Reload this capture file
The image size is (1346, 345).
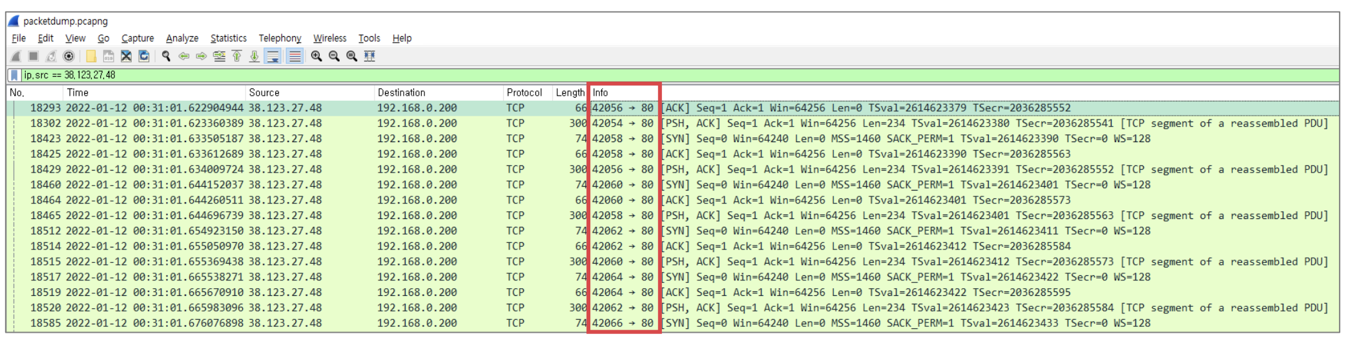pyautogui.click(x=144, y=56)
